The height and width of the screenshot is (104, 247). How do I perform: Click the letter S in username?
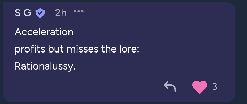[18, 13]
